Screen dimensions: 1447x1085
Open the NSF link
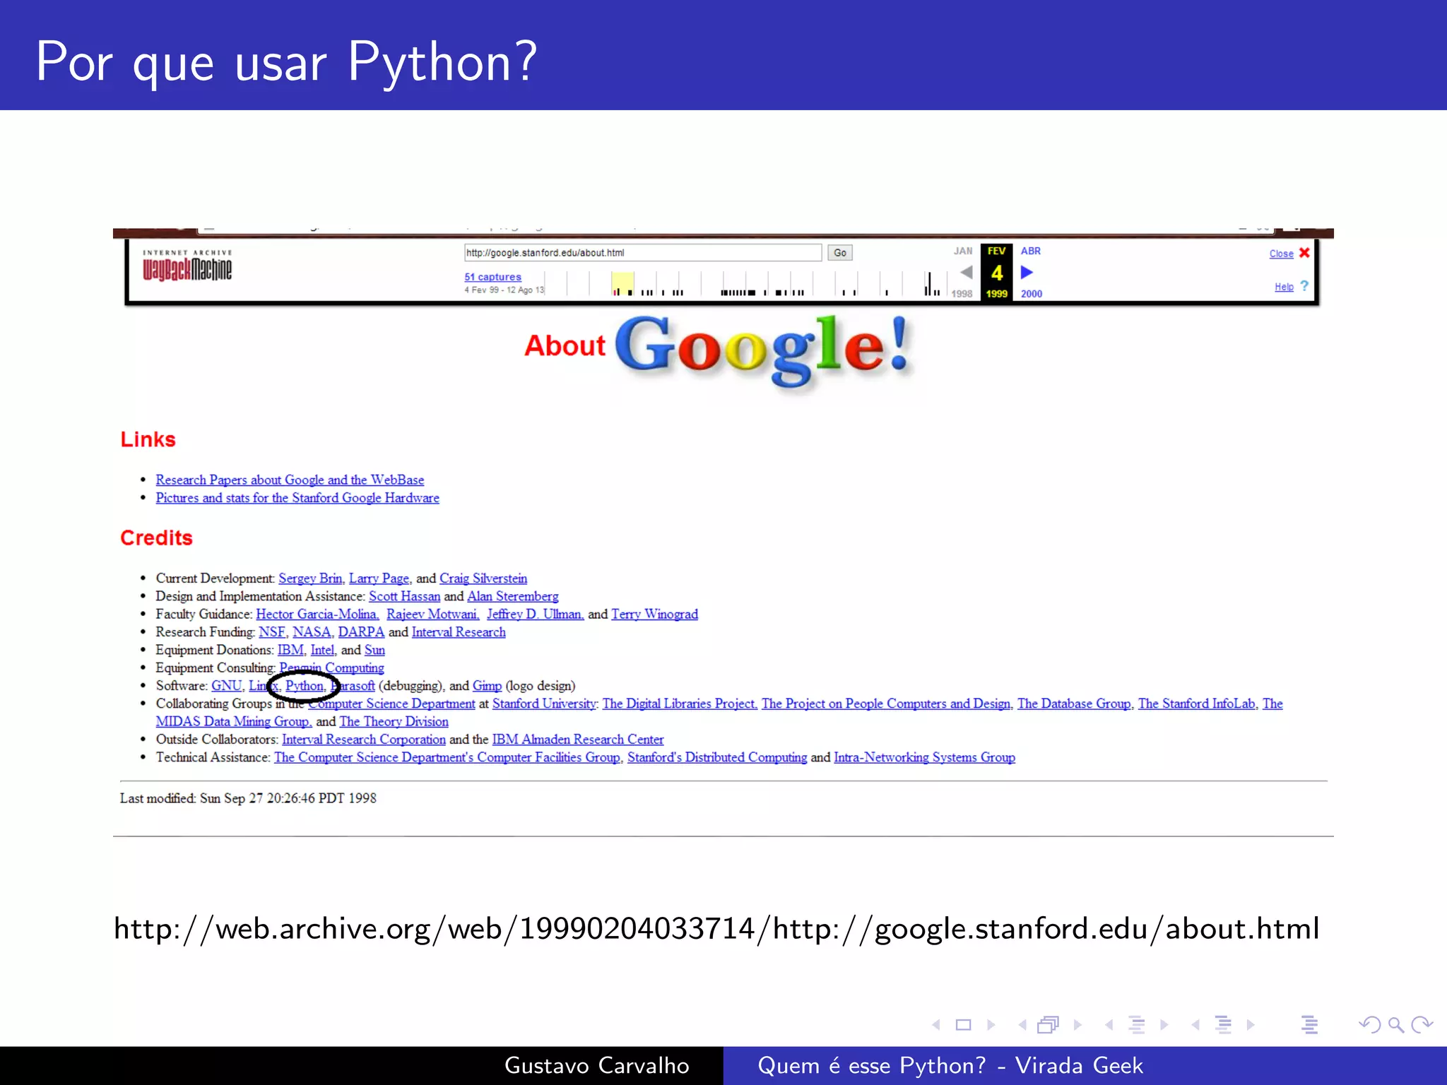(272, 632)
